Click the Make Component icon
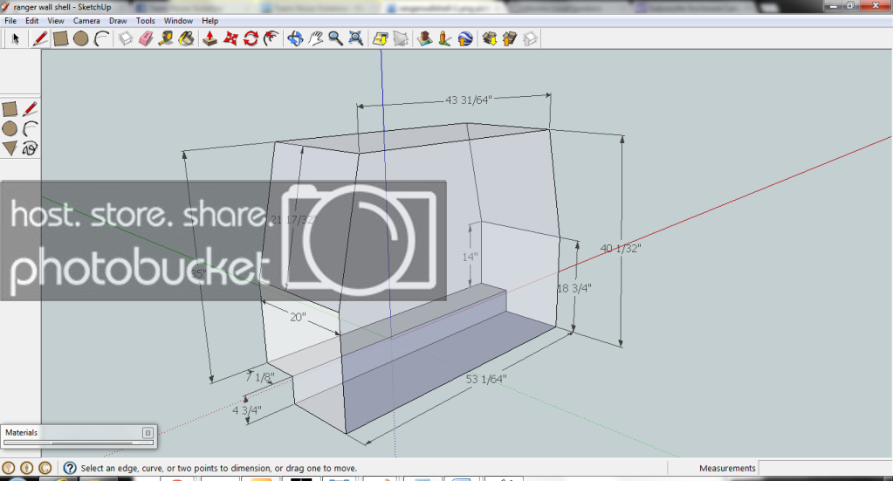 pos(126,38)
